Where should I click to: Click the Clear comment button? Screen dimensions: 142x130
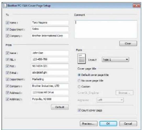tap(128, 43)
